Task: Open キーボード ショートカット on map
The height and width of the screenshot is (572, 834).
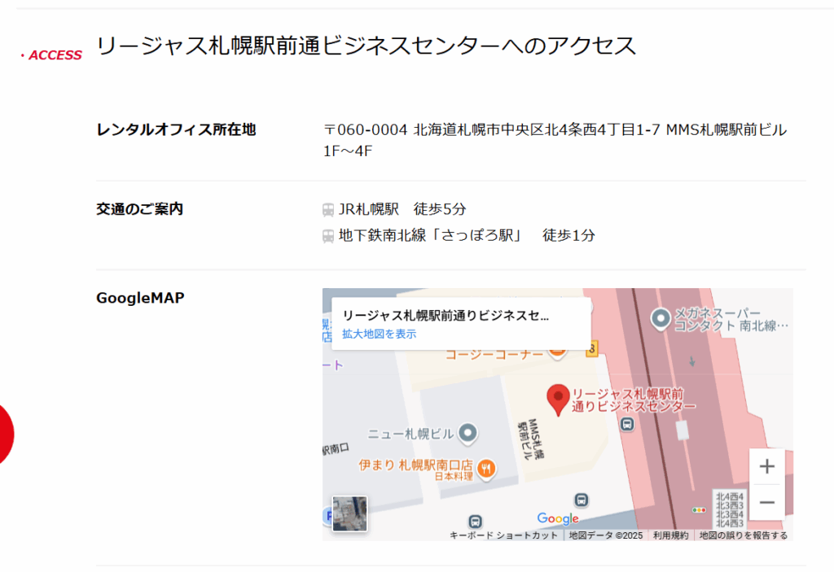Action: coord(503,535)
